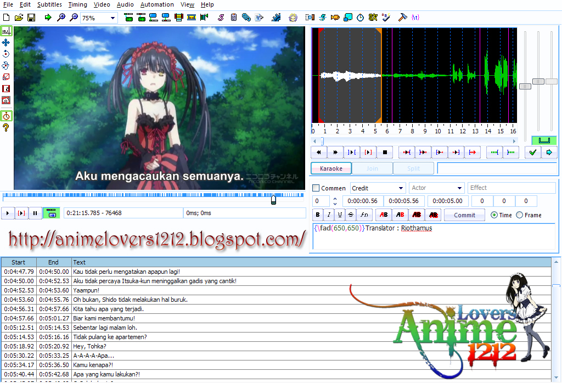
Task: Open the Resample Resolution icon
Action: 347,17
